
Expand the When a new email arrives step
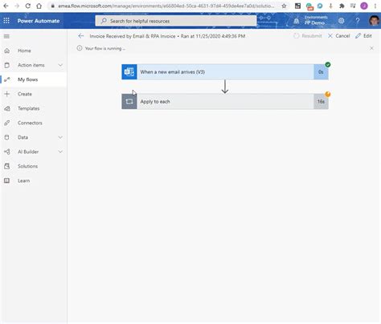click(225, 72)
